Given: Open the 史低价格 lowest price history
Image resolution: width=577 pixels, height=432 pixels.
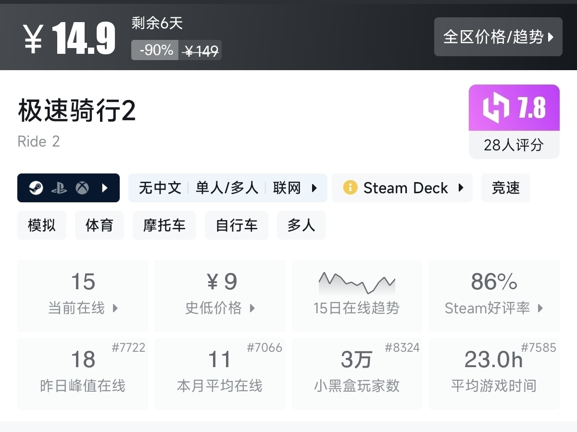Looking at the screenshot, I should click(220, 296).
